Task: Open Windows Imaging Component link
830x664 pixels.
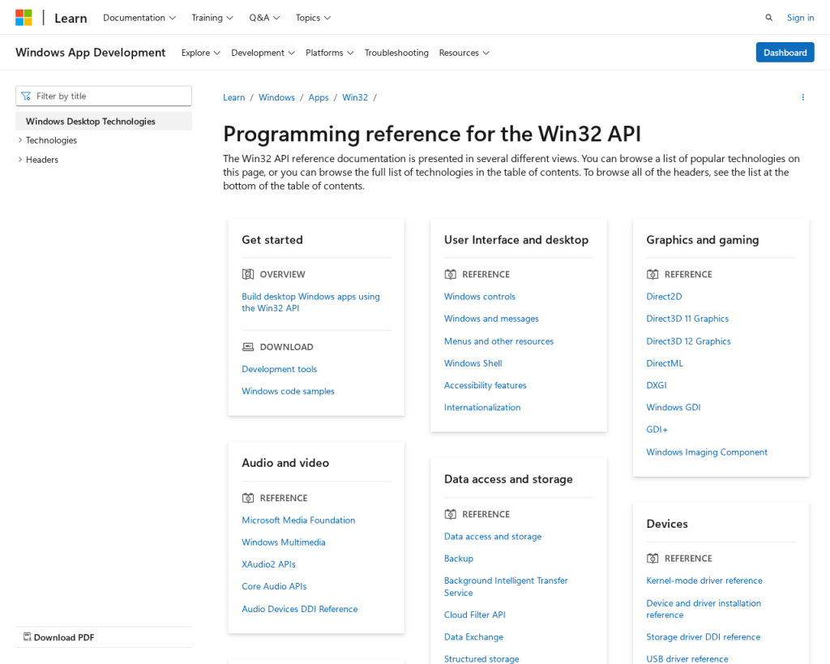Action: (x=707, y=452)
